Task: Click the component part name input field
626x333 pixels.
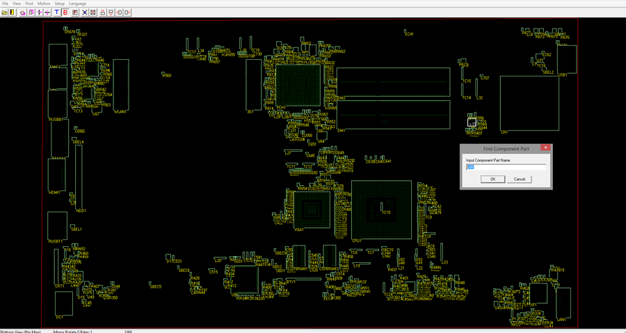Action: (506, 167)
